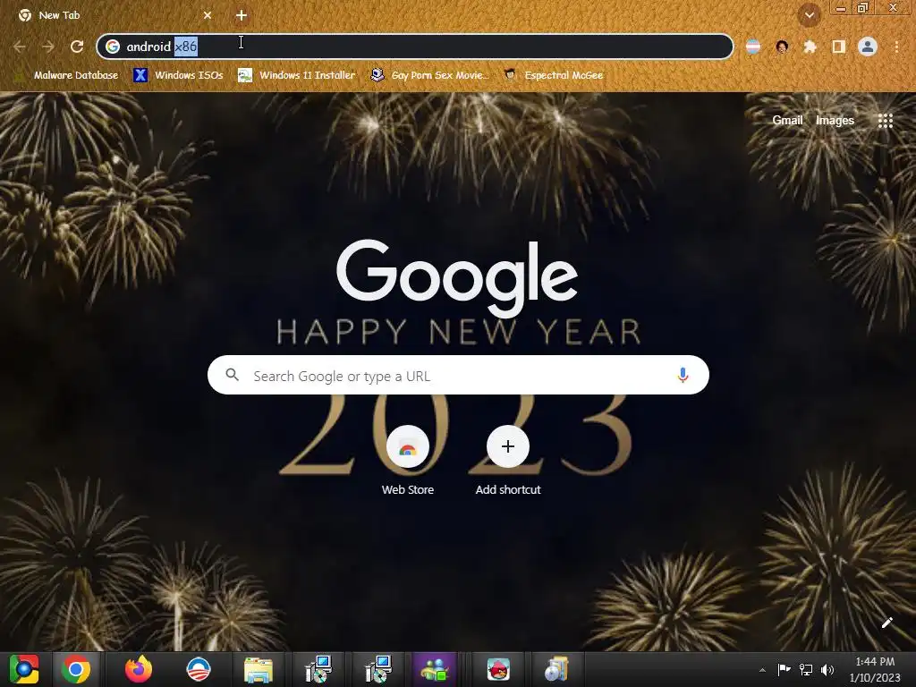Image resolution: width=916 pixels, height=687 pixels.
Task: Close the New Tab tab
Action: click(x=208, y=15)
